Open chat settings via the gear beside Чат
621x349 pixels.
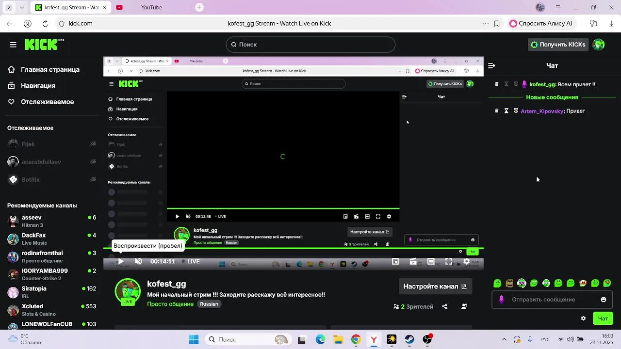click(583, 318)
